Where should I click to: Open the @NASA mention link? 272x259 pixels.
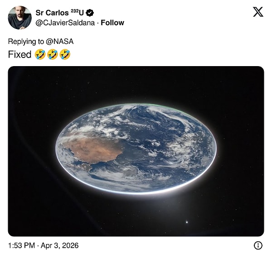60,41
